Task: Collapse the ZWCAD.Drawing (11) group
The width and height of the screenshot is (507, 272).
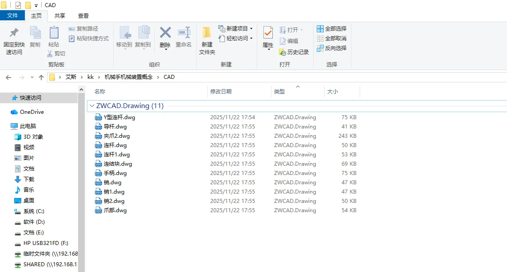Action: coord(92,105)
